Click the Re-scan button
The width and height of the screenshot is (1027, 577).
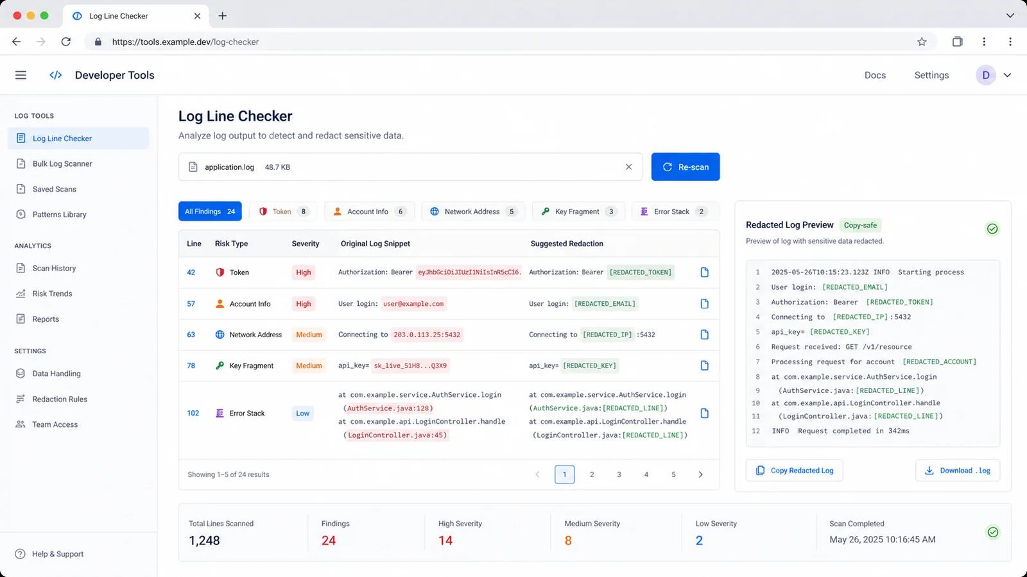tap(686, 167)
